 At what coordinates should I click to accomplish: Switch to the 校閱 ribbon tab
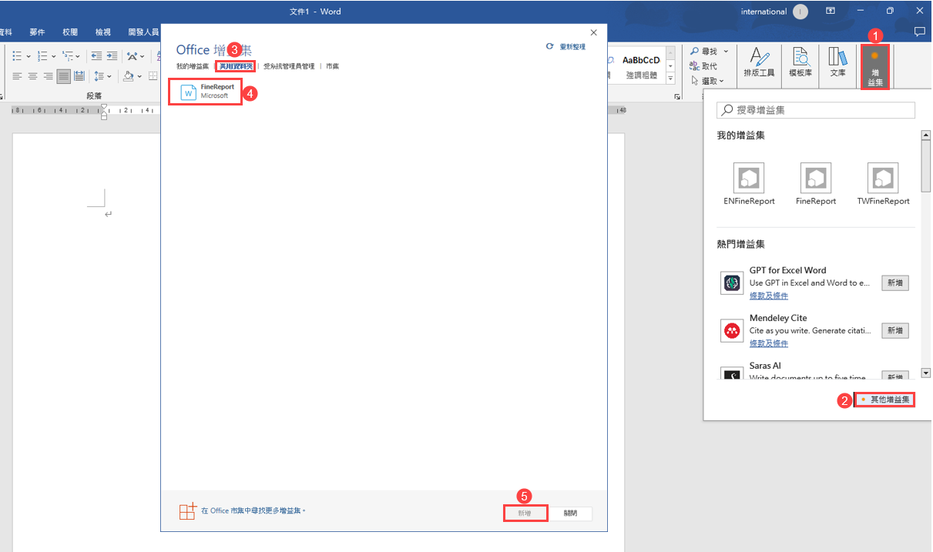(x=69, y=32)
